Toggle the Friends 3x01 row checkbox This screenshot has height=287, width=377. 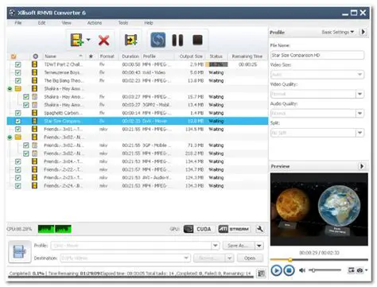tap(18, 130)
